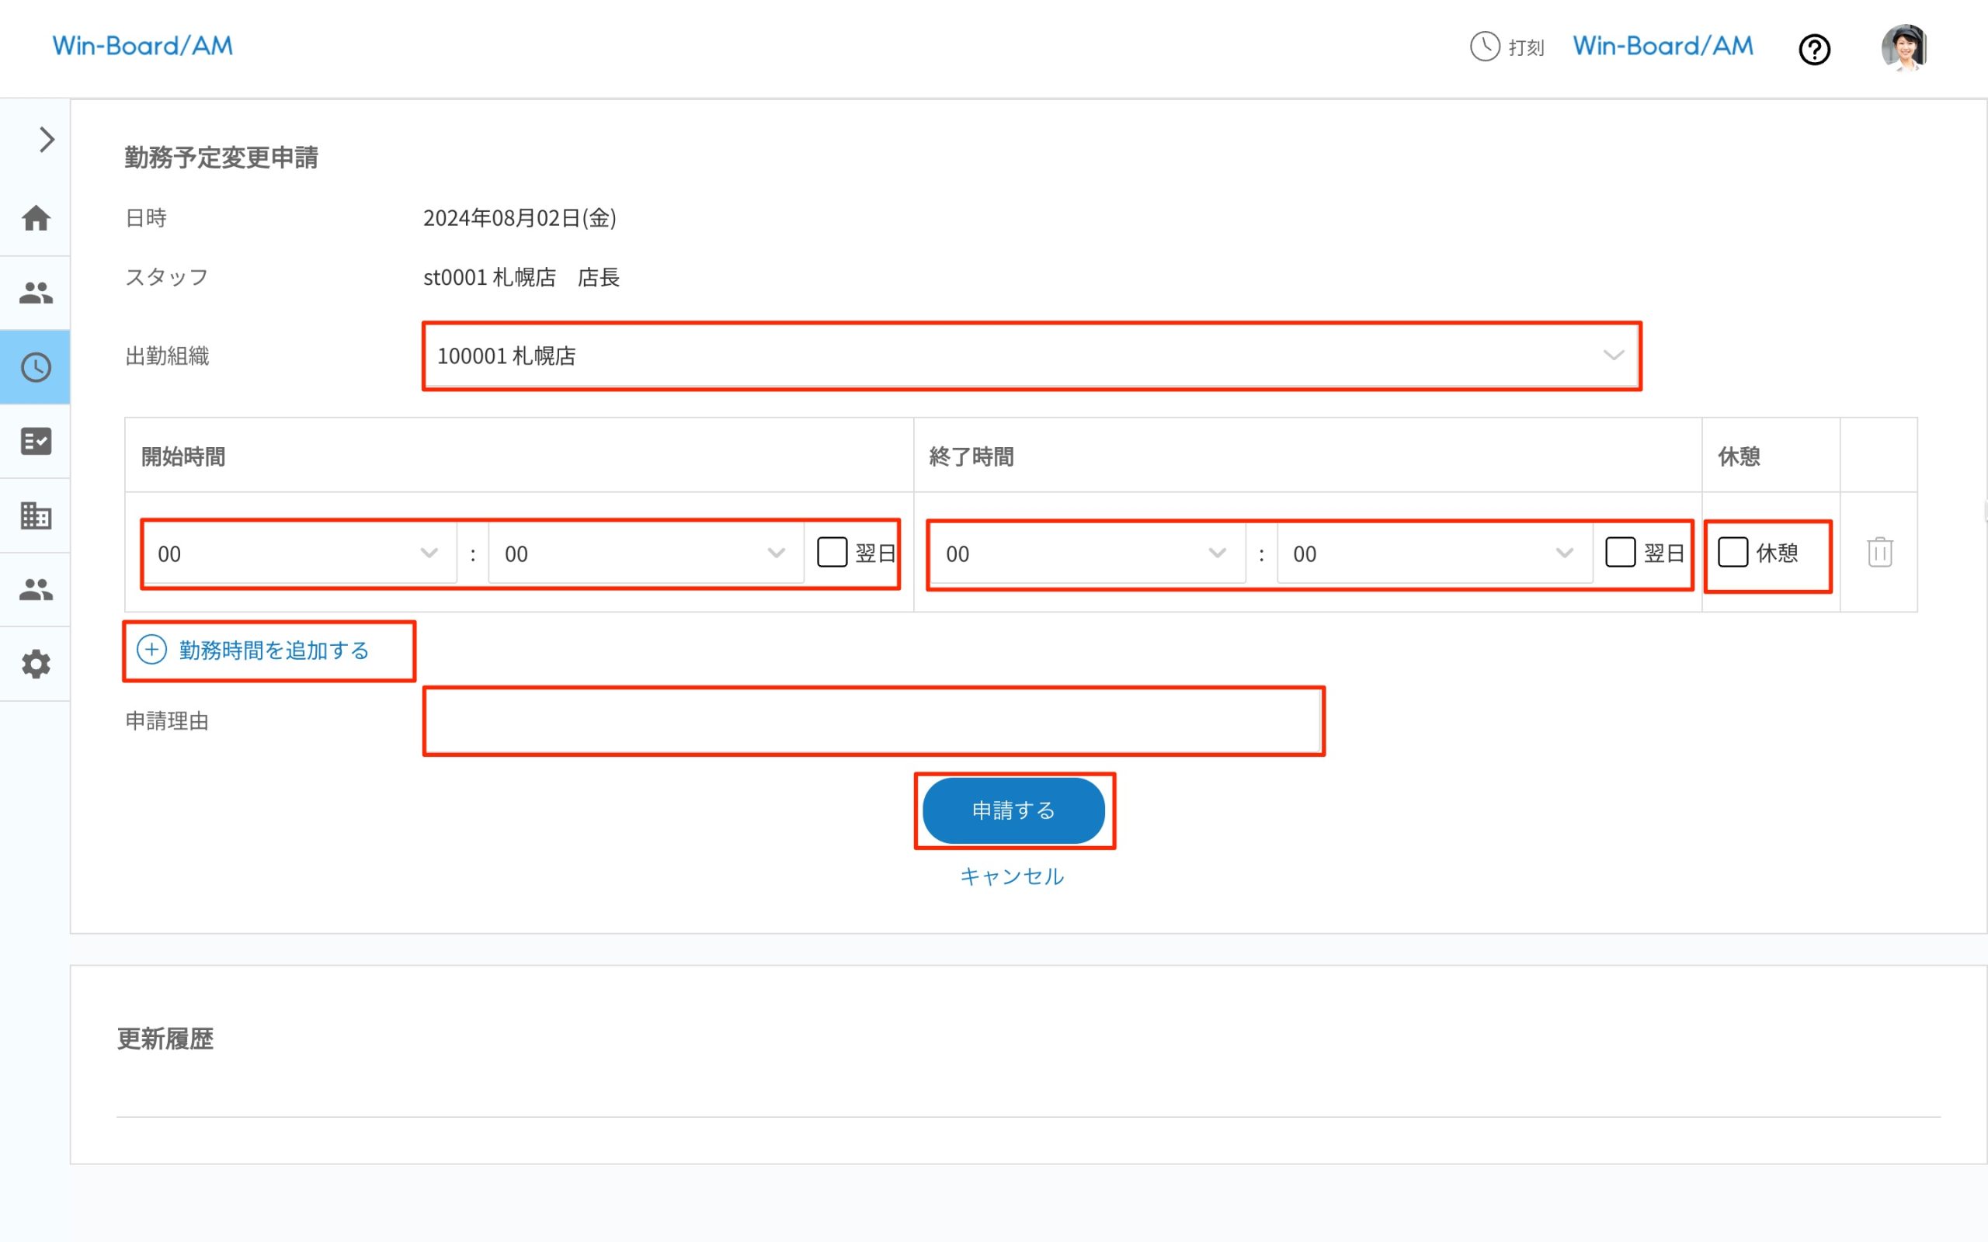1988x1242 pixels.
Task: Open end time minute dropdown
Action: click(x=1433, y=553)
